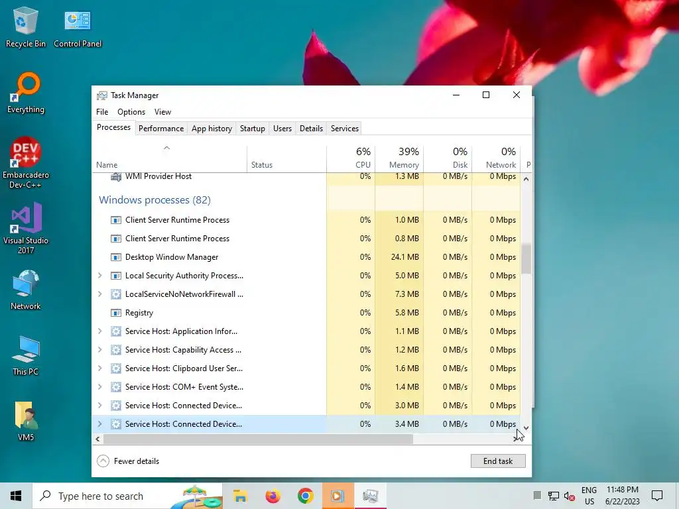The image size is (679, 509).
Task: Select the Network desktop icon
Action: [26, 289]
